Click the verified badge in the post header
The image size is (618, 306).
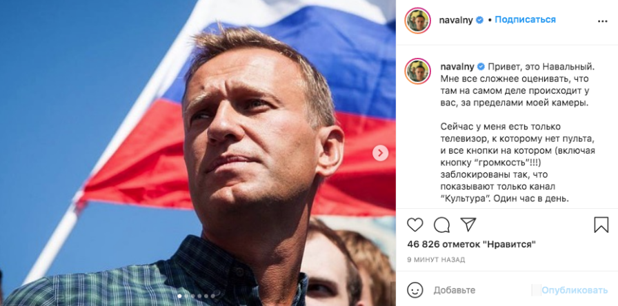coord(479,20)
